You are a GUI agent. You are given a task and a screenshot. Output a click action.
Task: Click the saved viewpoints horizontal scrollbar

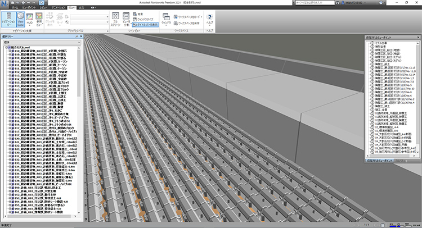tap(390, 156)
